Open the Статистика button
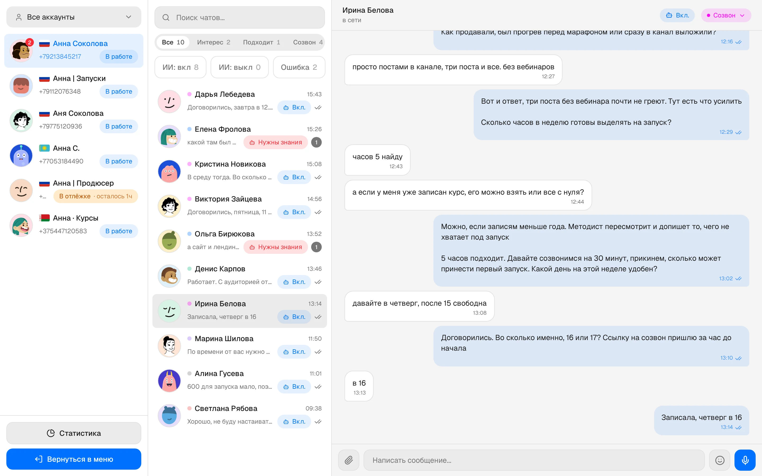This screenshot has height=476, width=762. point(74,433)
